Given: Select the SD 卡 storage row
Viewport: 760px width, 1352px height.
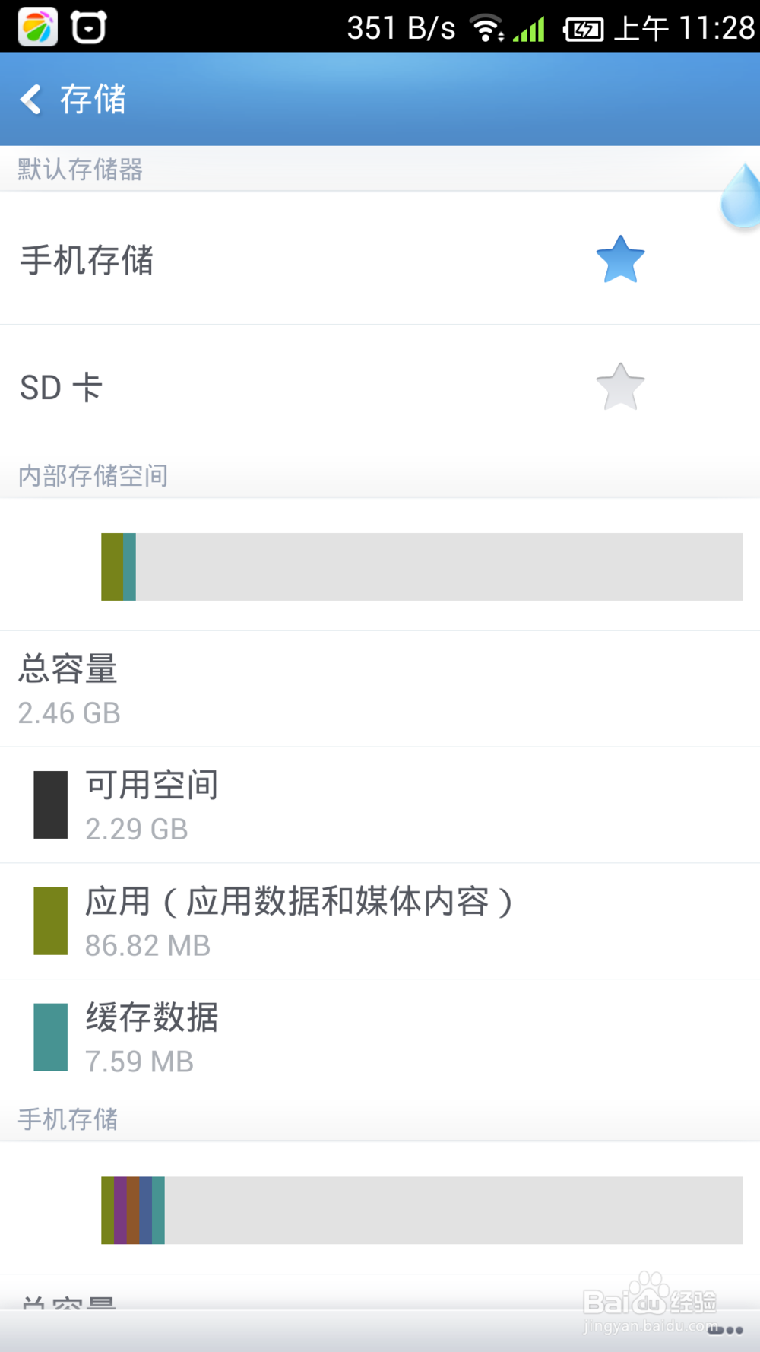Looking at the screenshot, I should pos(380,387).
